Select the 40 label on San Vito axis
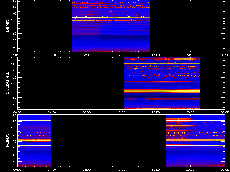 click(x=15, y=47)
